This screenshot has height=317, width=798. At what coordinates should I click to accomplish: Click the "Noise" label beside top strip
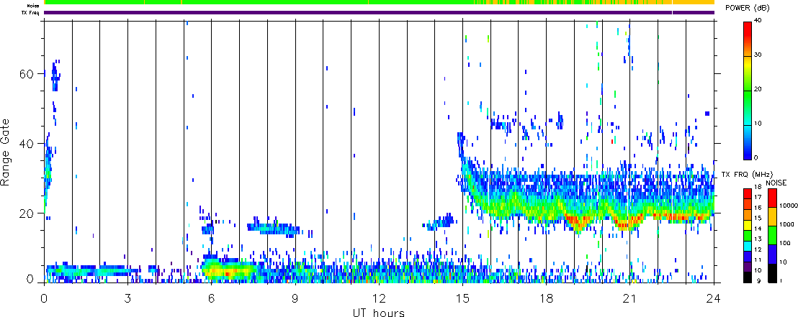point(35,5)
